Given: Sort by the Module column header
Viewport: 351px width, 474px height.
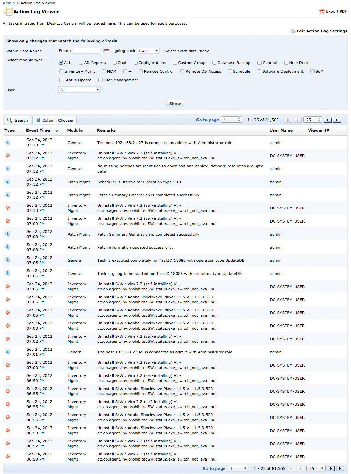Looking at the screenshot, I should click(x=75, y=130).
